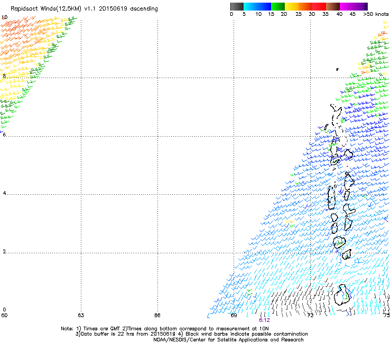Click the note line "3)Data buffer is 22 hrs"
The height and width of the screenshot is (343, 391).
click(x=191, y=334)
